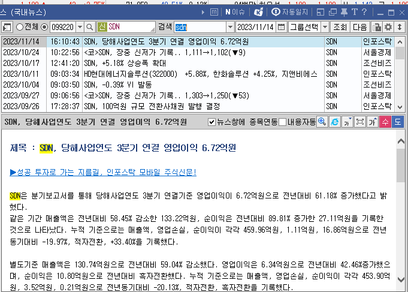408x292 pixels.
Task: Click the T font settings icon
Action: (355, 12)
